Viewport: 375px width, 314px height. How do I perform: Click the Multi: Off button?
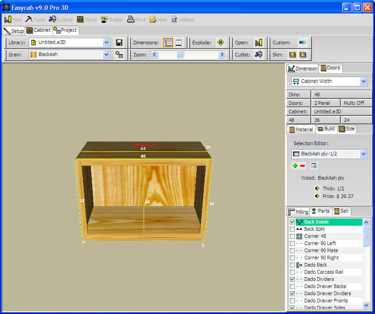point(357,103)
